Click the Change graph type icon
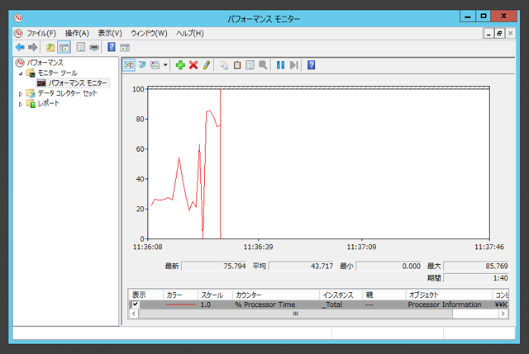 [x=155, y=64]
